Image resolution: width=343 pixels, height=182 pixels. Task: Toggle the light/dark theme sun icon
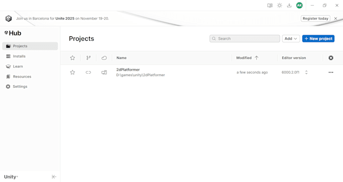tap(279, 6)
